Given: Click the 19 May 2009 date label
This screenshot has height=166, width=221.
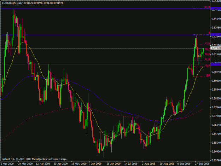Looking at the screenshot, I should click(x=78, y=164).
